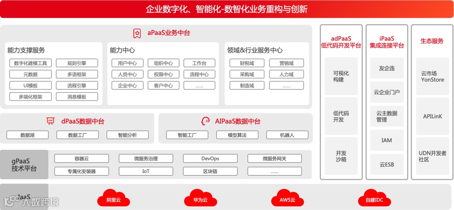454x210 pixels.
Task: Click the 智能分析 box
Action: click(x=128, y=135)
